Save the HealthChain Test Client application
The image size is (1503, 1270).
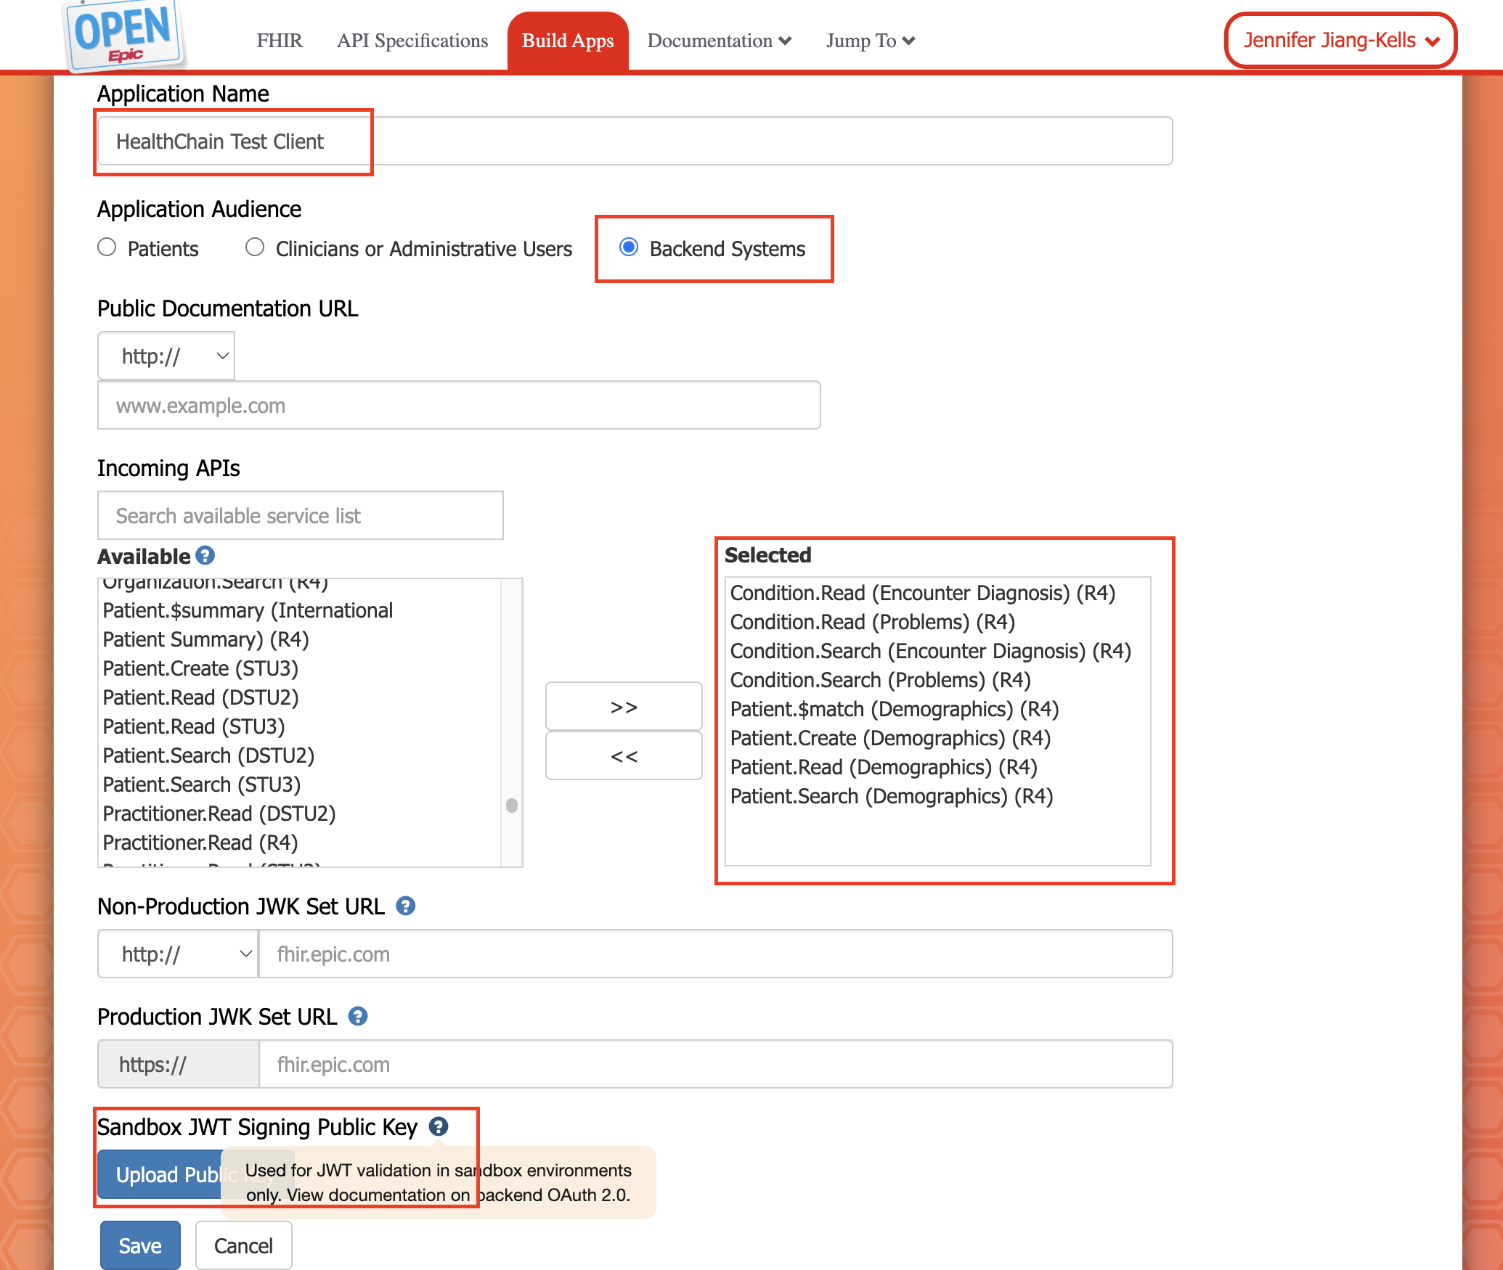click(140, 1245)
